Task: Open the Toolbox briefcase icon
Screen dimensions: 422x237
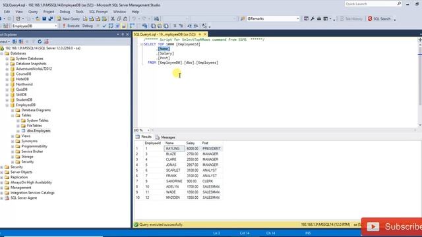Action: tap(319, 19)
